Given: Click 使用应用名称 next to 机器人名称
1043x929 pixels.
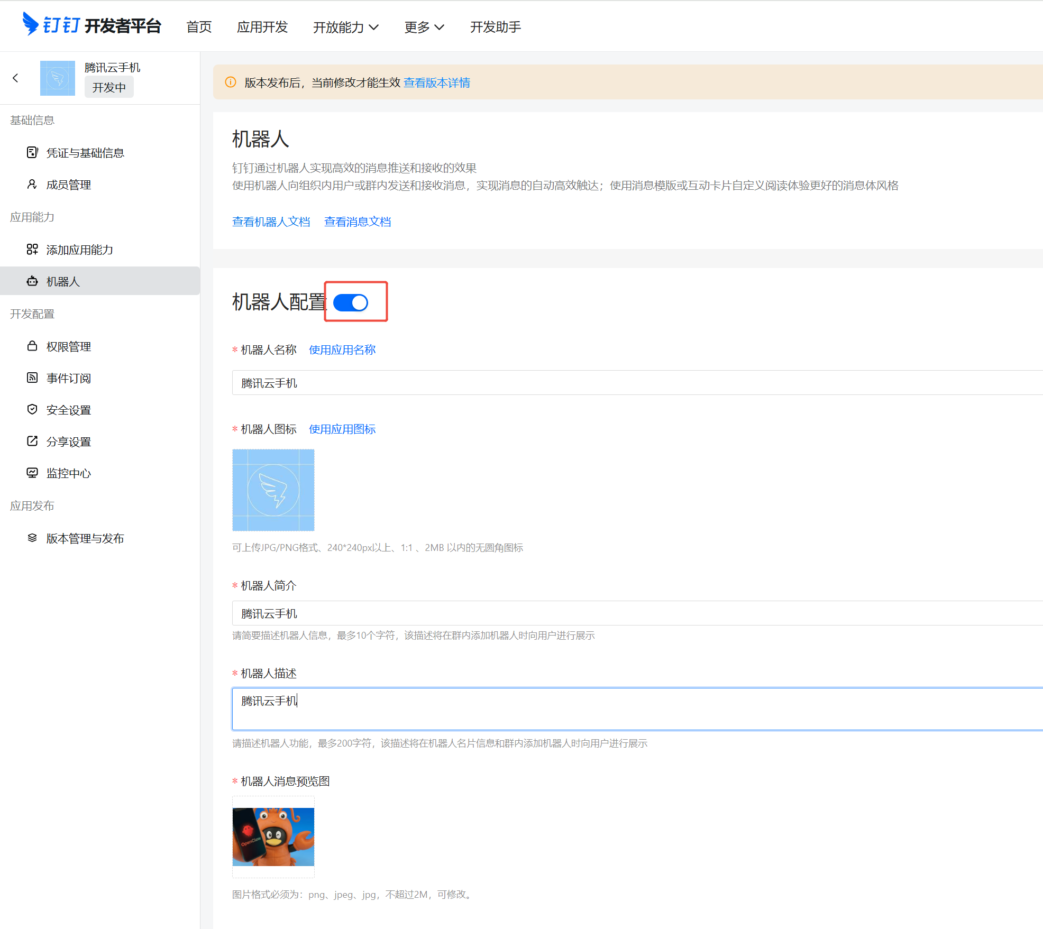Looking at the screenshot, I should 342,349.
